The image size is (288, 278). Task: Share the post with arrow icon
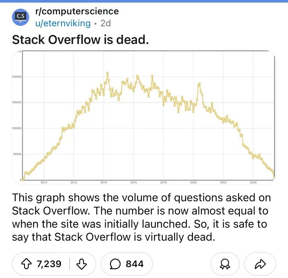point(260,264)
